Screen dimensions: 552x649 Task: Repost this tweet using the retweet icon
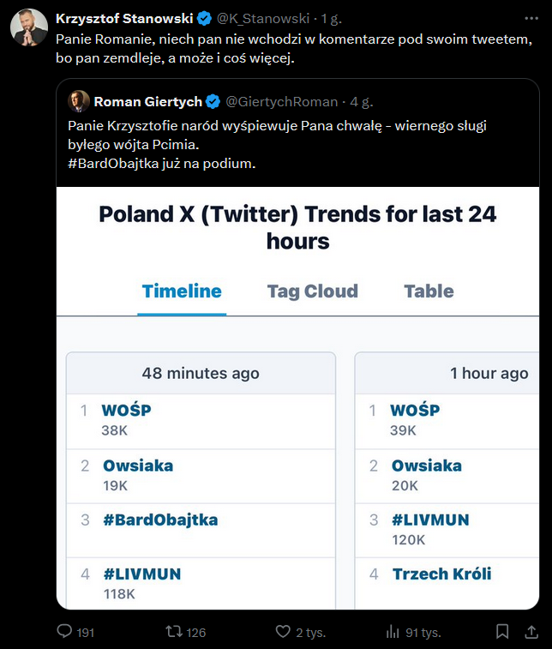(174, 632)
